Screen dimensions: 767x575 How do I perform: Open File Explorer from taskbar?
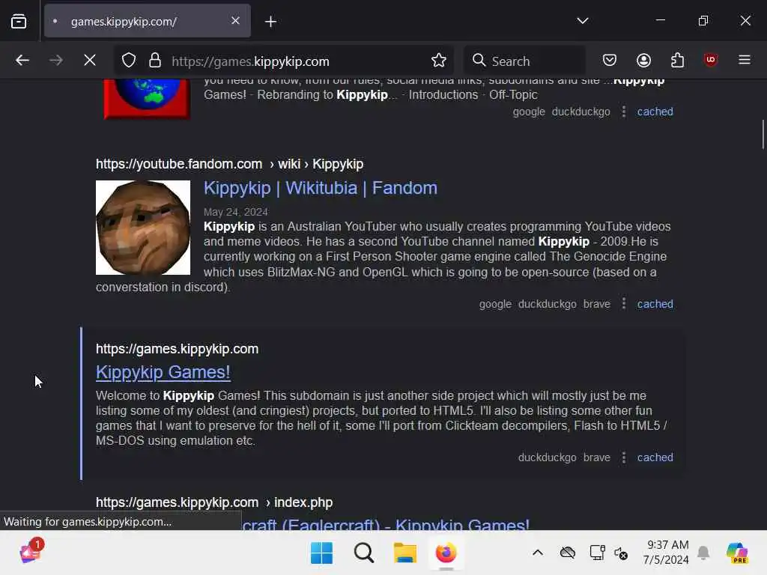point(405,553)
